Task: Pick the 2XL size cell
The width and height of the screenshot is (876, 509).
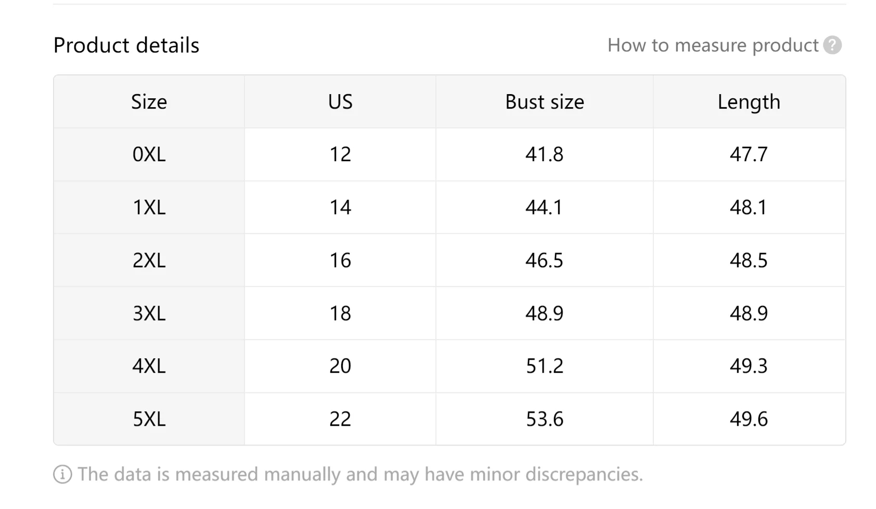Action: click(x=149, y=260)
